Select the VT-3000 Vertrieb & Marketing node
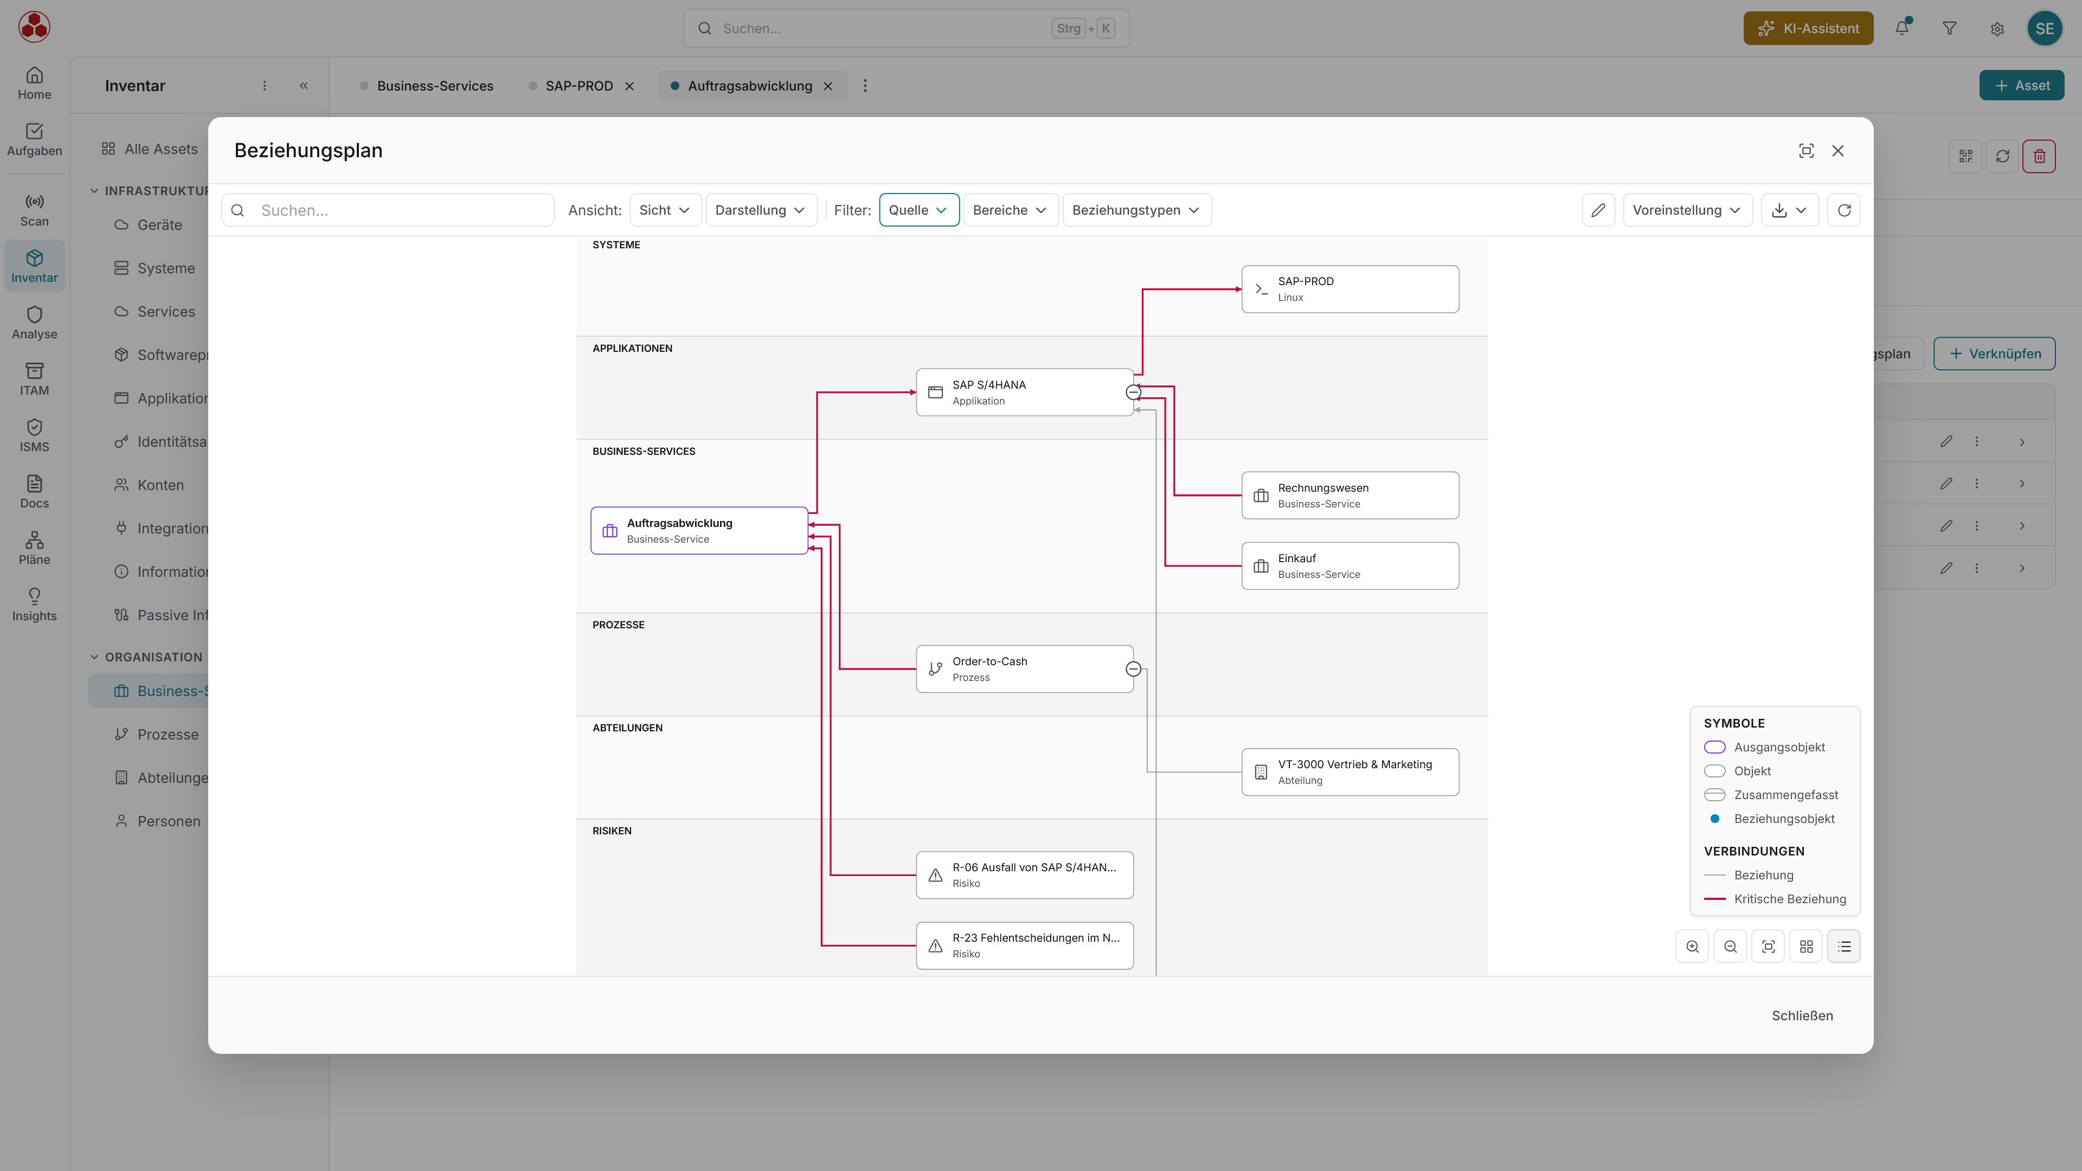The height and width of the screenshot is (1171, 2082). (1350, 772)
